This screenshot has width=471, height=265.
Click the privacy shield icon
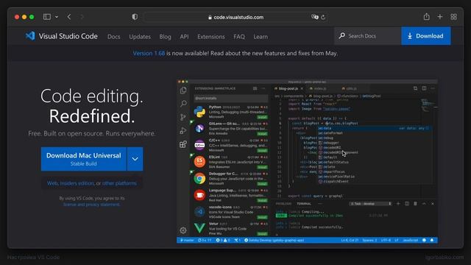135,17
